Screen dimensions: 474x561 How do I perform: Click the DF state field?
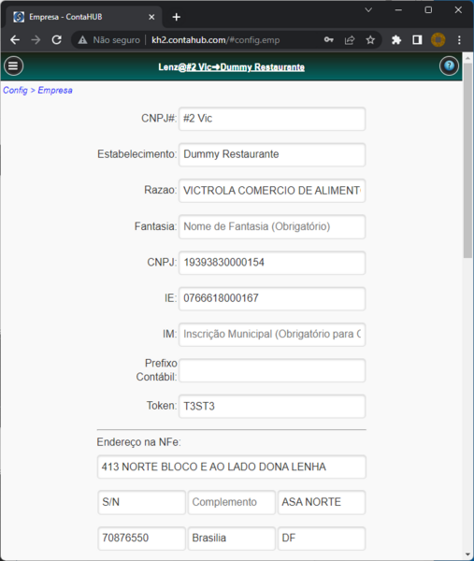coord(322,539)
